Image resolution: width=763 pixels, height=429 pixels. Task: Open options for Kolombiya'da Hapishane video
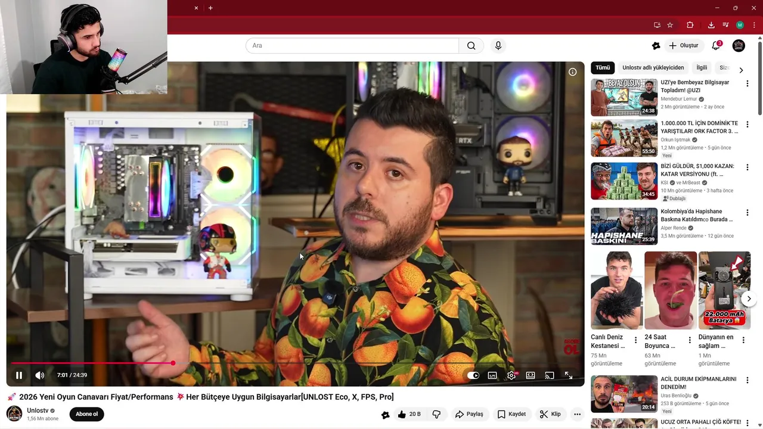point(747,213)
